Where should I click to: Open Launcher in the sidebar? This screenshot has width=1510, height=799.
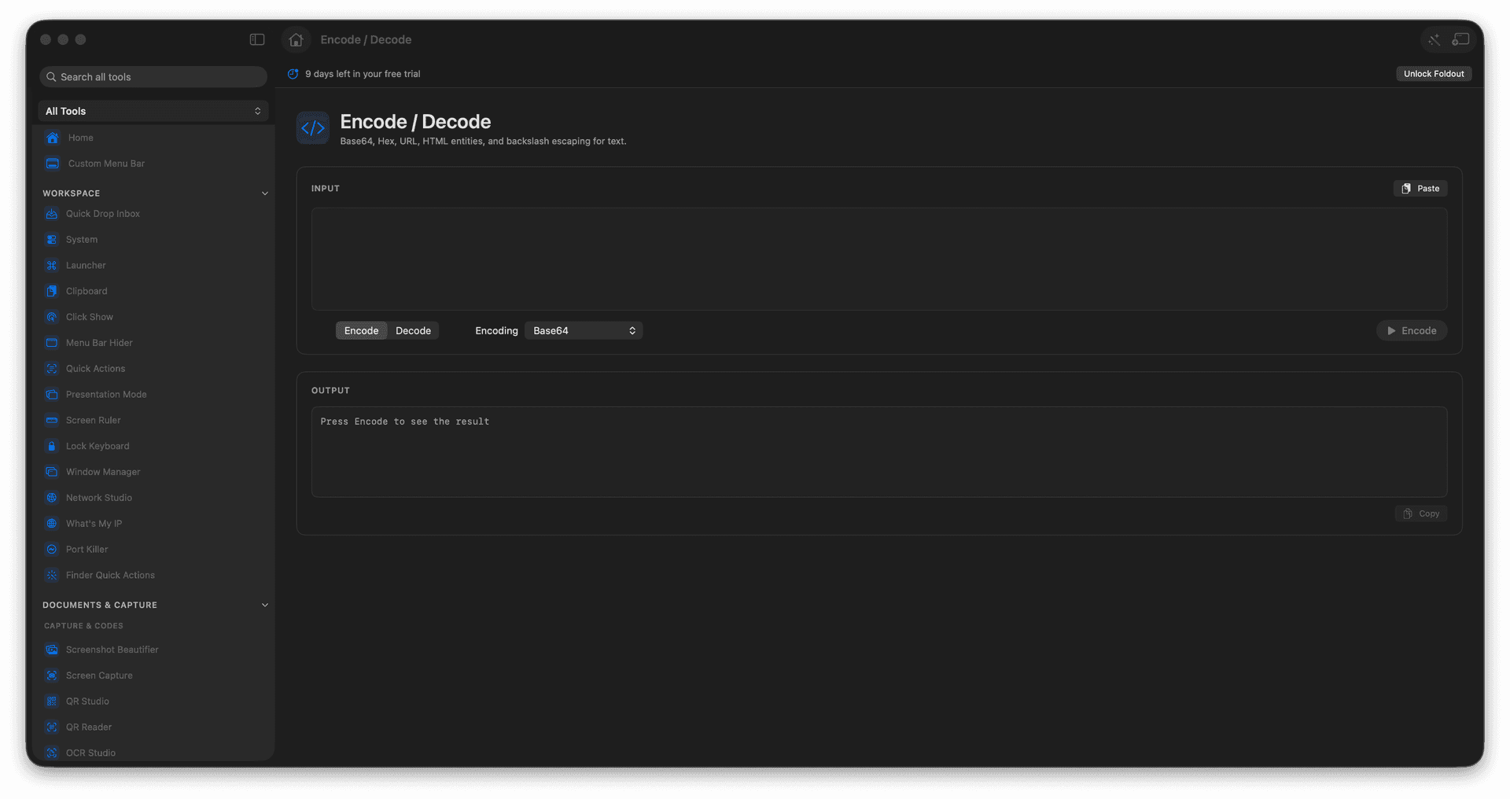tap(86, 266)
